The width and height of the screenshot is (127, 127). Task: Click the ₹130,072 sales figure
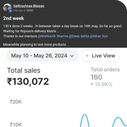coord(28,81)
